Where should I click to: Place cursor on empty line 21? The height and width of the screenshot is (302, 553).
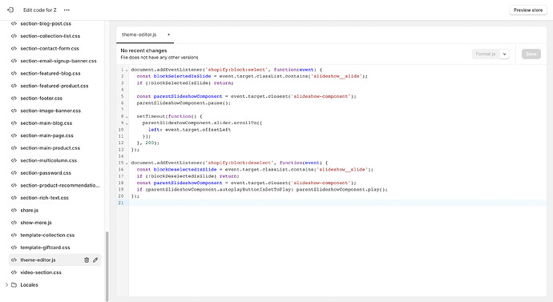(337, 203)
